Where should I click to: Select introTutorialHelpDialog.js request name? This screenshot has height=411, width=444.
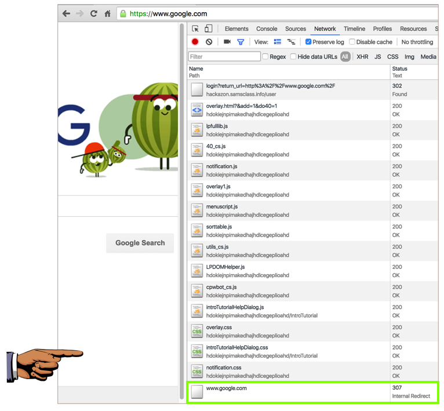pyautogui.click(x=235, y=307)
